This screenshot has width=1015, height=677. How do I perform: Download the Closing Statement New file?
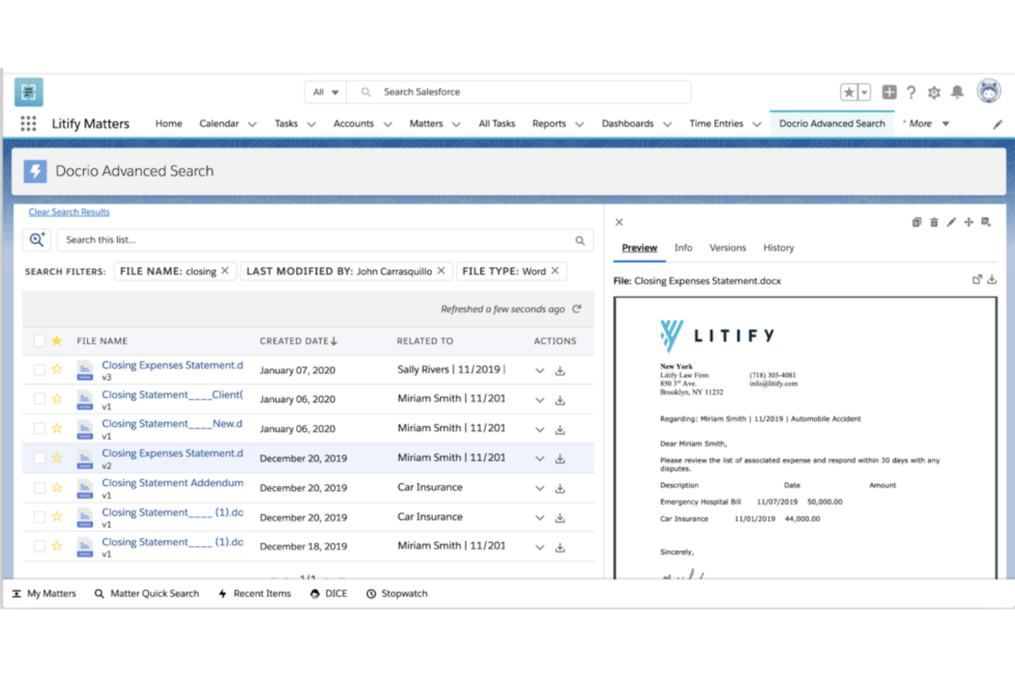click(x=560, y=429)
